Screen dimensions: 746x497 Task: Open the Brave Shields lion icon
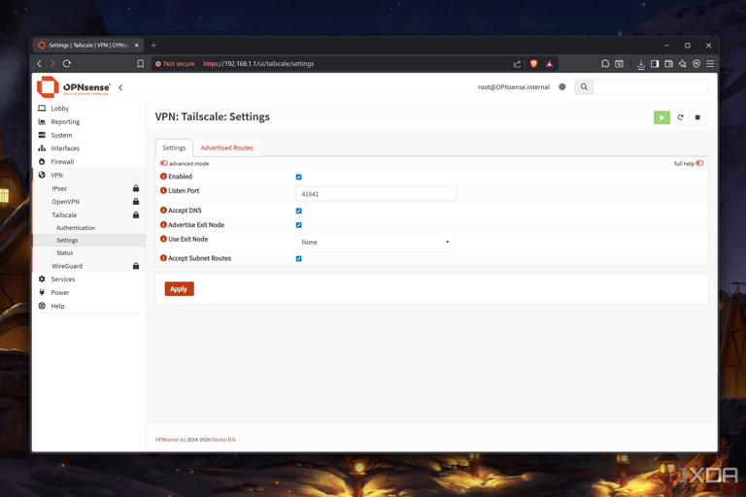(x=533, y=64)
